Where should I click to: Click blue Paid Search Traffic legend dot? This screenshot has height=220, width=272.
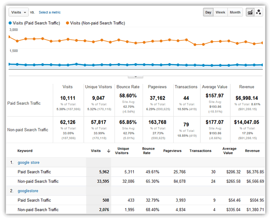[x=10, y=23]
